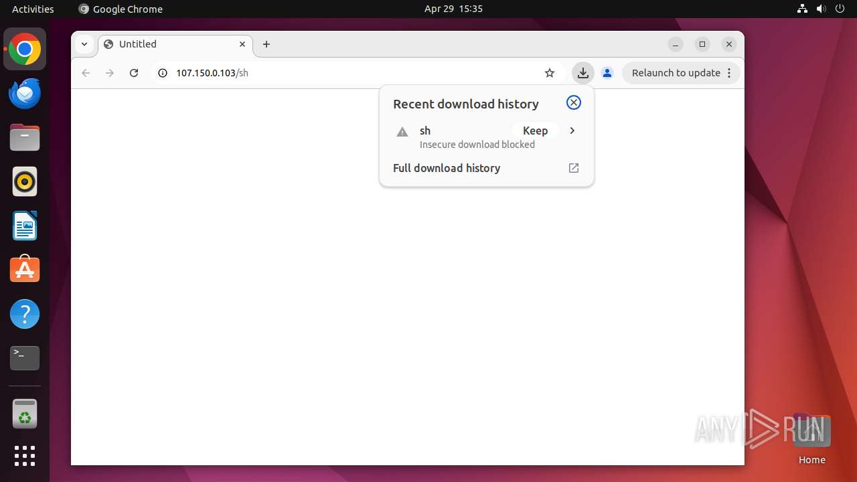Click the warning triangle beside sh download

[x=402, y=132]
